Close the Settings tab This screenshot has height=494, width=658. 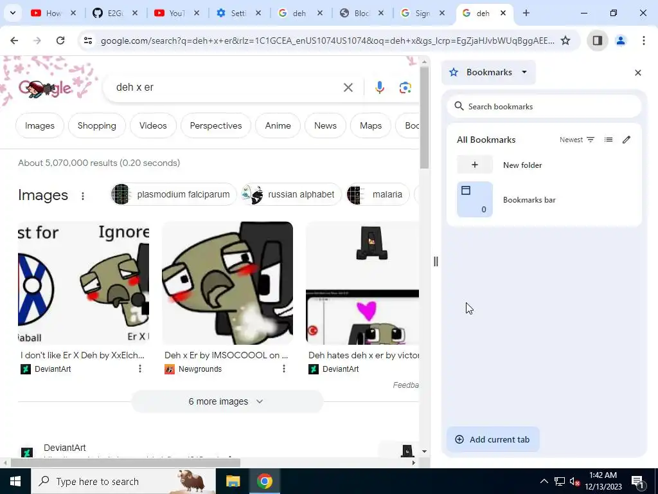[x=258, y=14]
